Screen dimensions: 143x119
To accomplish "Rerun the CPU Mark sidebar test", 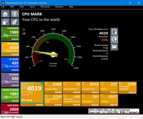I will [15, 55].
